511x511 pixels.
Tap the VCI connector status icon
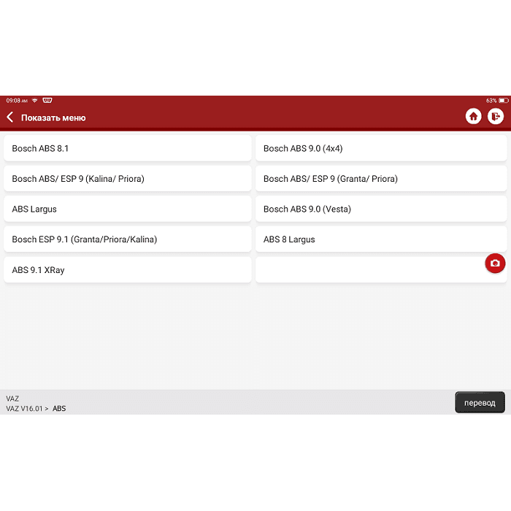[47, 100]
